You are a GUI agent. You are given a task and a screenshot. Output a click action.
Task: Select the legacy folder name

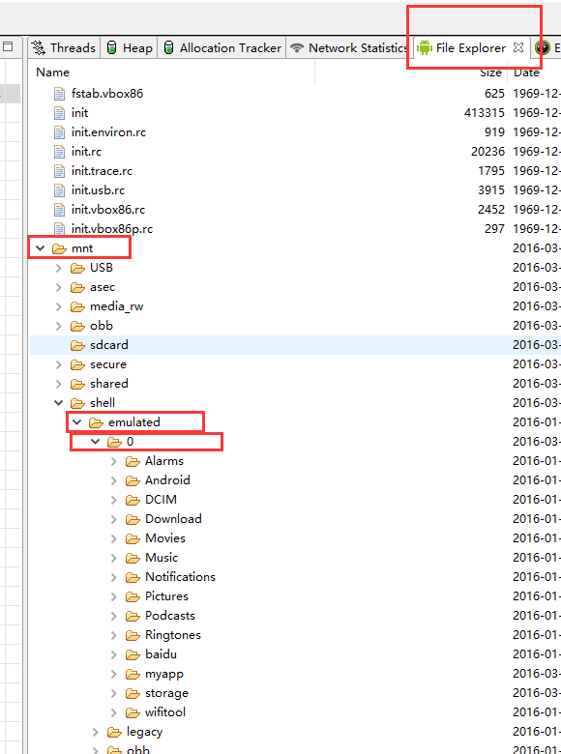click(x=145, y=732)
